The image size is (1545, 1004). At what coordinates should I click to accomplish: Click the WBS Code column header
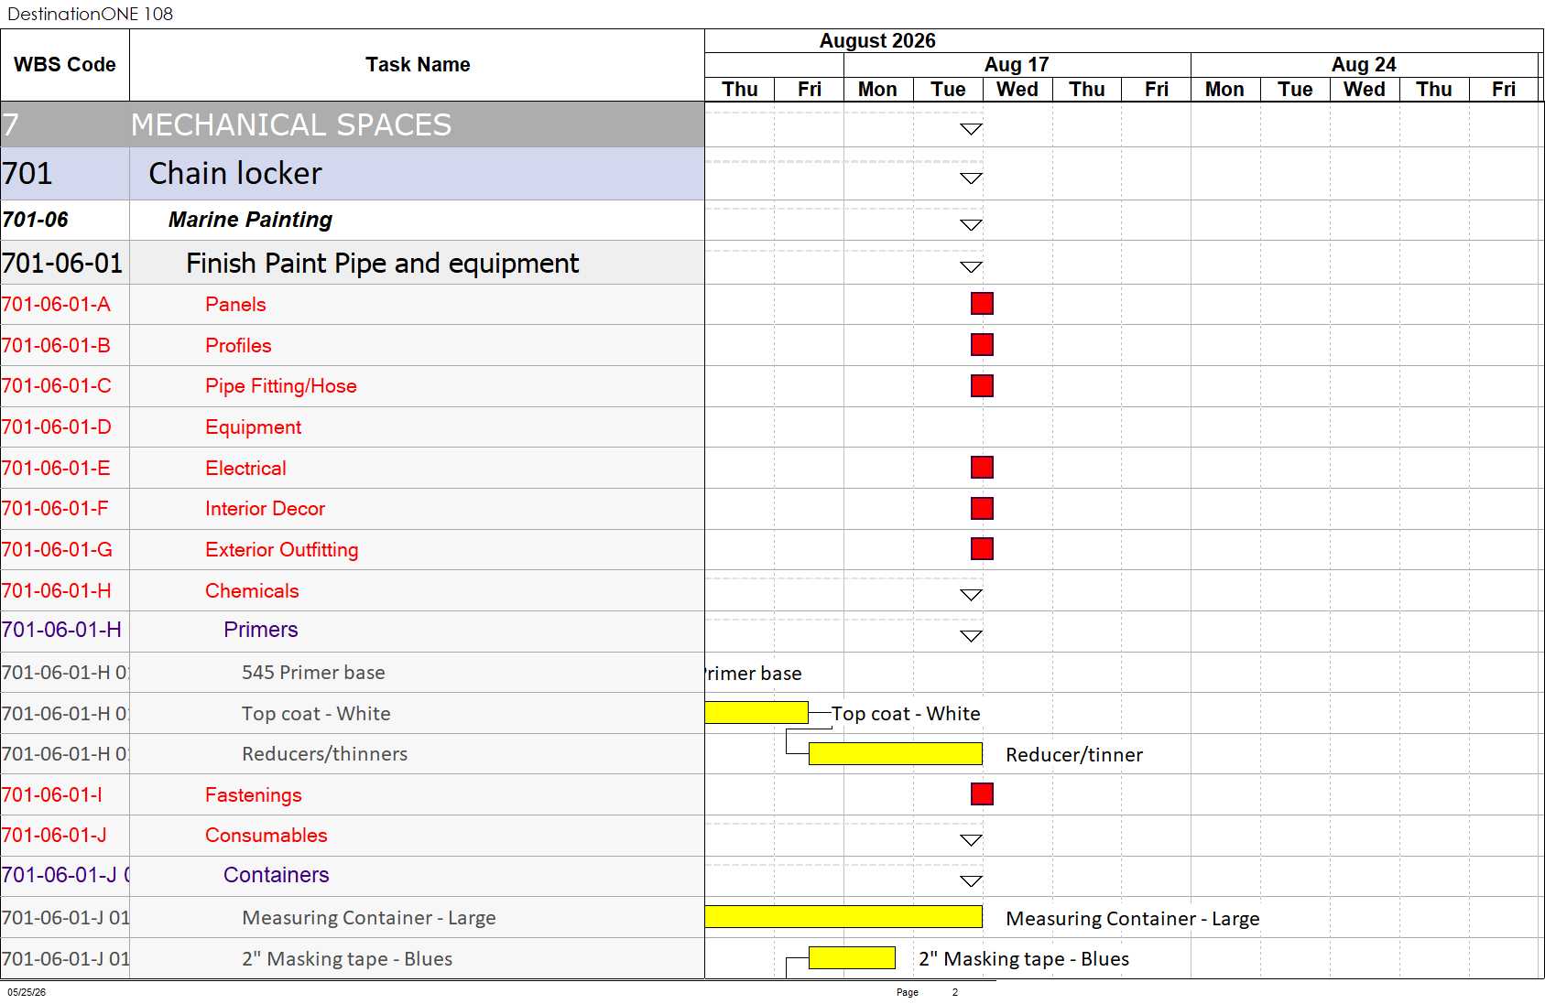coord(65,65)
